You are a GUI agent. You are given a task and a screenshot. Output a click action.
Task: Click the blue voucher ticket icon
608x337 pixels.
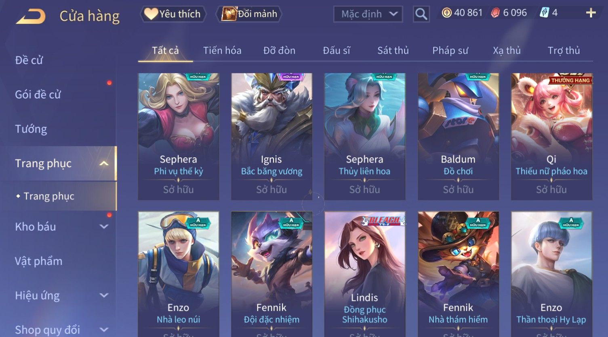(544, 13)
